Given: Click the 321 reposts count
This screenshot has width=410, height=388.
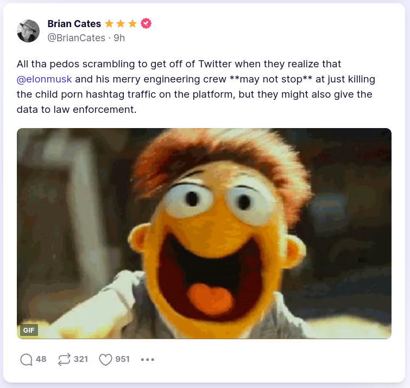Looking at the screenshot, I should (x=81, y=359).
